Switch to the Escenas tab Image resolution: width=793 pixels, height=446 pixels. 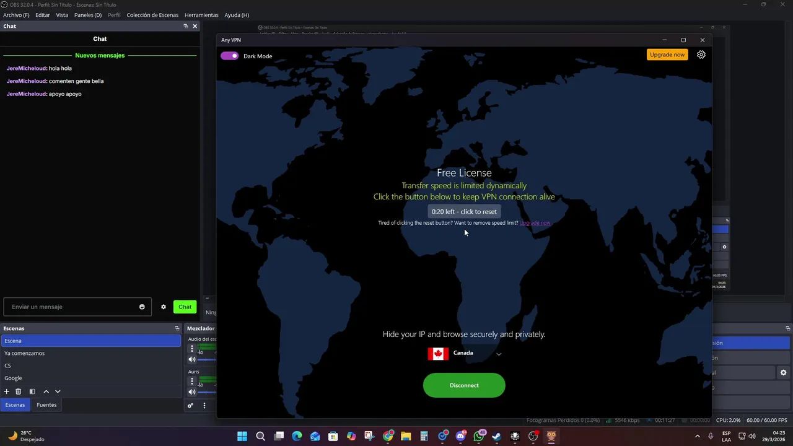pos(15,405)
